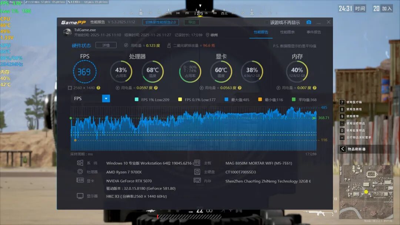Click the processor chip icon for Ryzen 7 9700X
The height and width of the screenshot is (225, 400).
coord(80,171)
